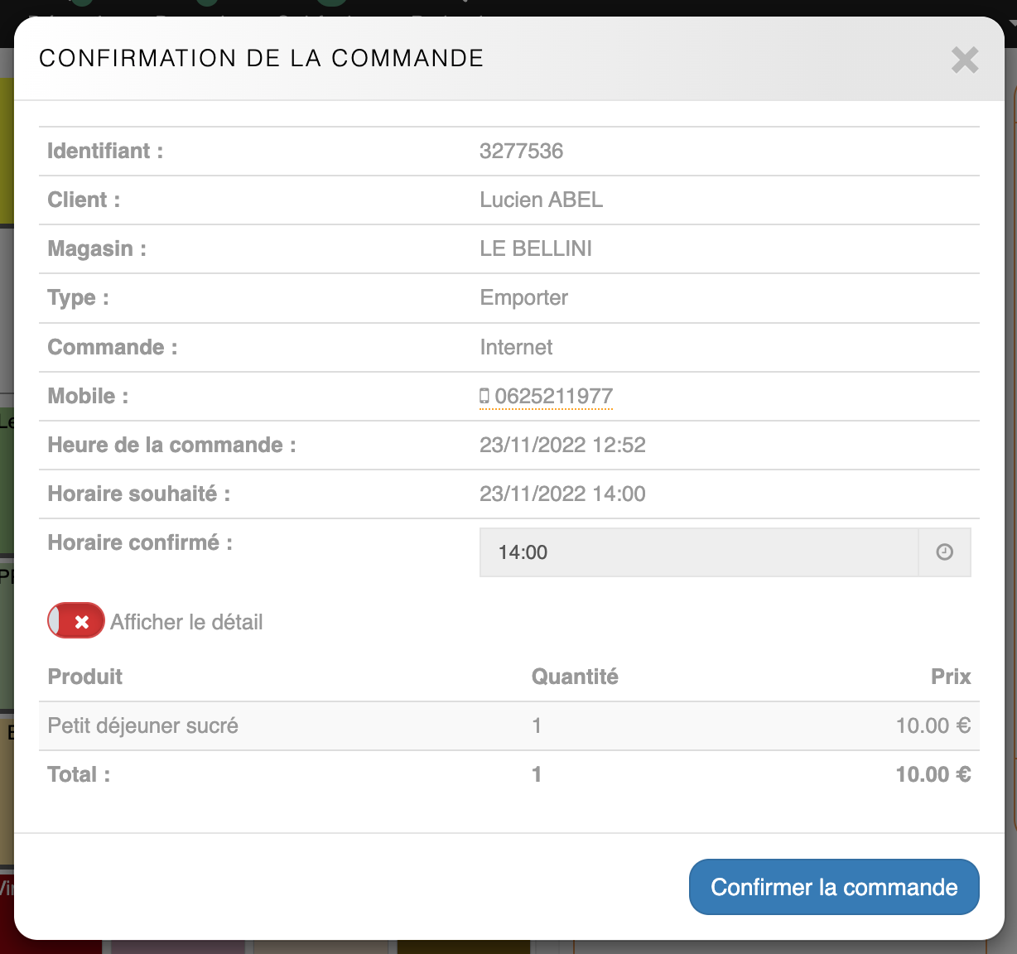Click the mobile number 0625211977 link
The image size is (1017, 954).
pyautogui.click(x=553, y=397)
